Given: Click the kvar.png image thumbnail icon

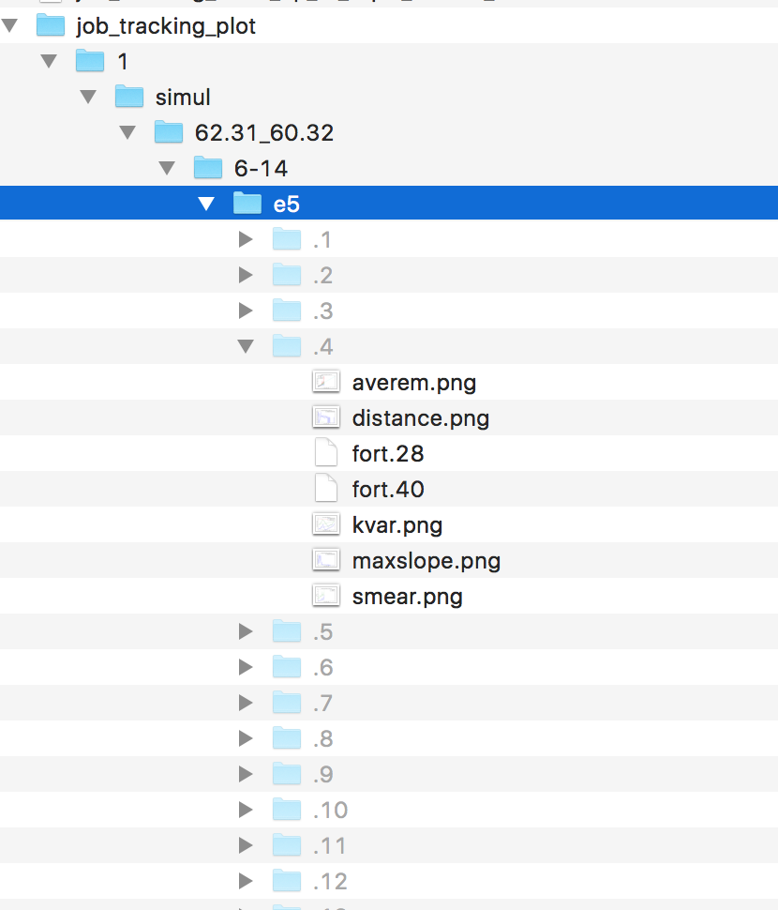Looking at the screenshot, I should point(326,524).
